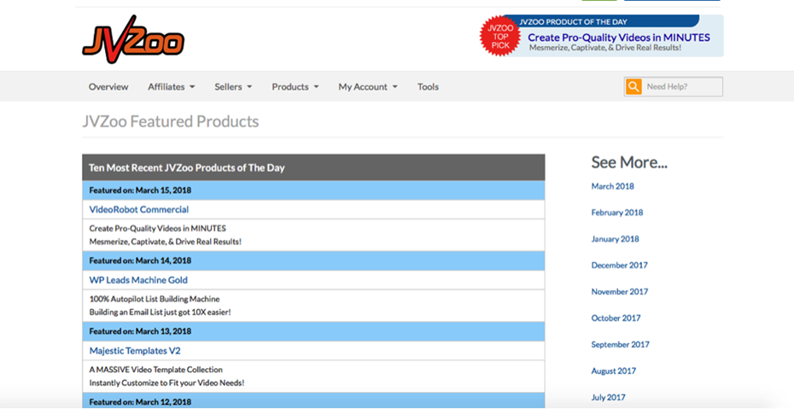Open the Sellers dropdown menu
This screenshot has height=409, width=794.
click(x=233, y=86)
